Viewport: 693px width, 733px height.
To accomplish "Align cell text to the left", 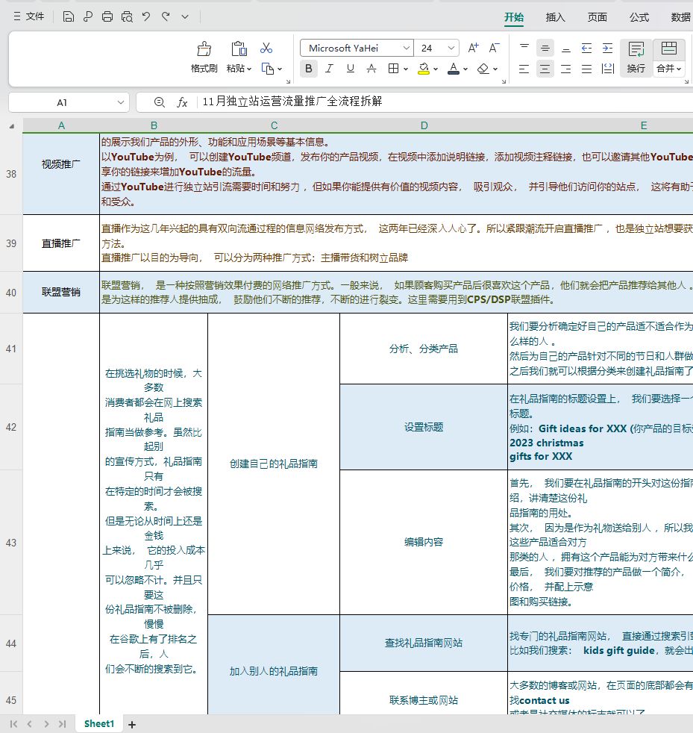I will click(x=524, y=69).
